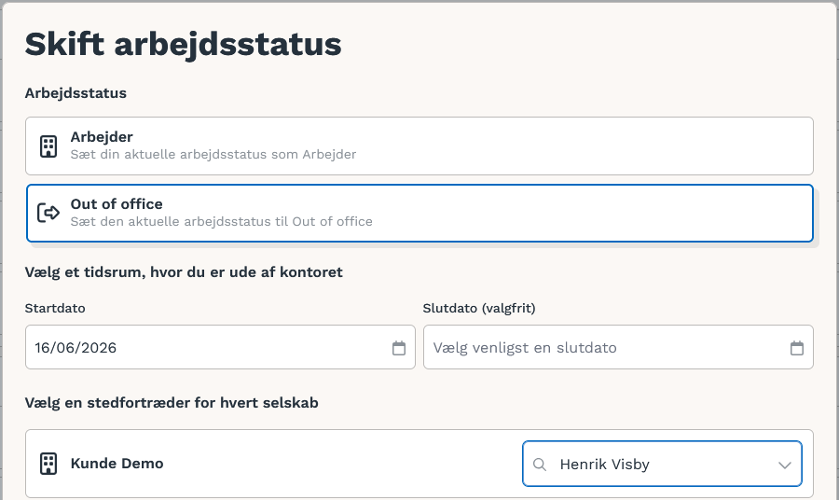
Task: Open the Startdato calendar icon
Action: pos(399,348)
